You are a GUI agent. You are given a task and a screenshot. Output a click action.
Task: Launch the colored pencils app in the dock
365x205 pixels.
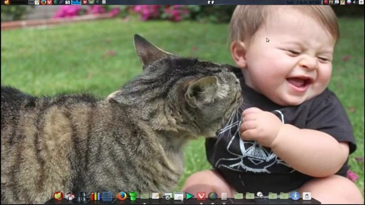coord(95,196)
